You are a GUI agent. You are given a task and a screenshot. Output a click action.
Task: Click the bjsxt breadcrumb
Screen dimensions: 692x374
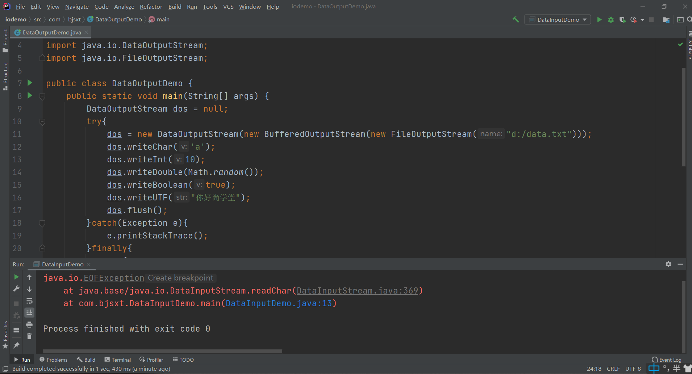click(x=74, y=20)
